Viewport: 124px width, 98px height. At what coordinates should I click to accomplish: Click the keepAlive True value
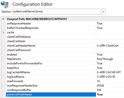(100, 68)
